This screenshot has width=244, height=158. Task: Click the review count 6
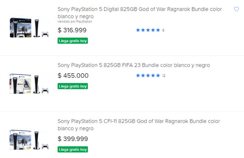[163, 30]
